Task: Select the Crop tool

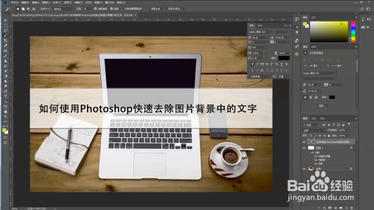Action: coord(5,40)
